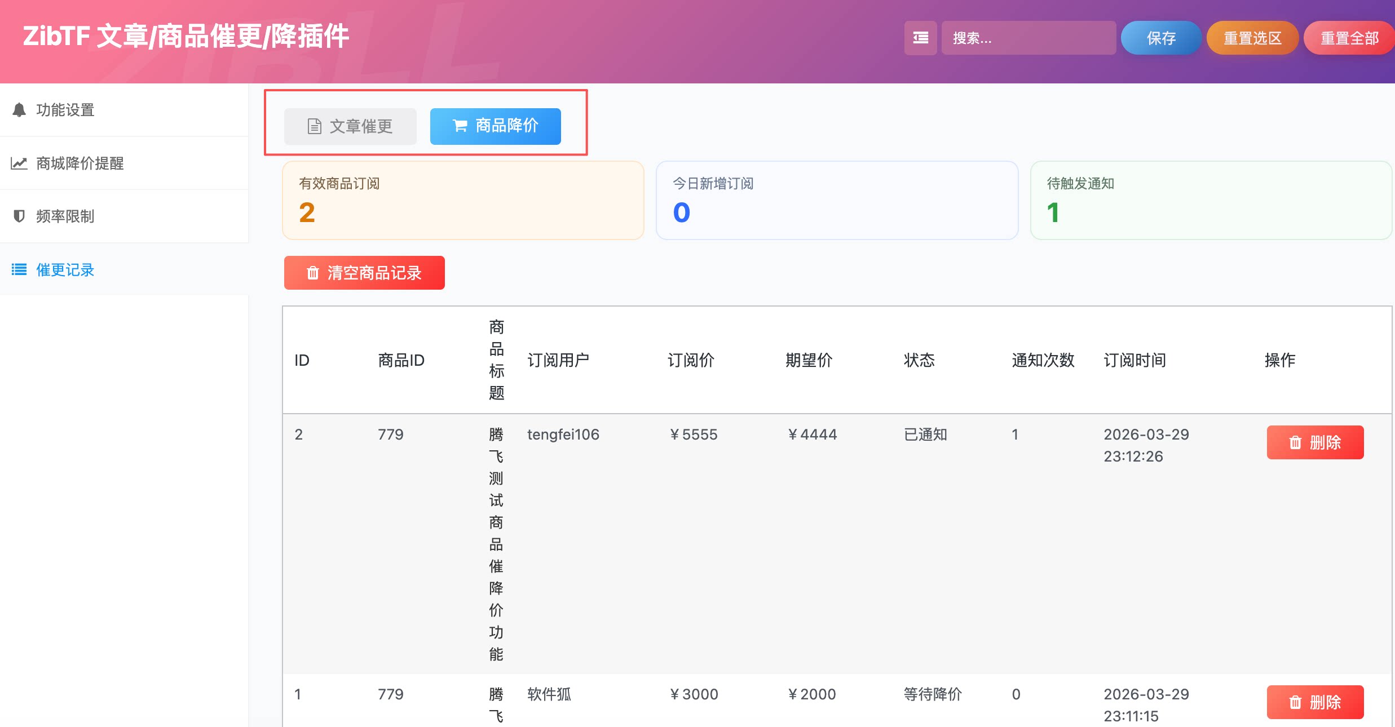Click the 保存 button
This screenshot has width=1395, height=727.
pos(1160,38)
